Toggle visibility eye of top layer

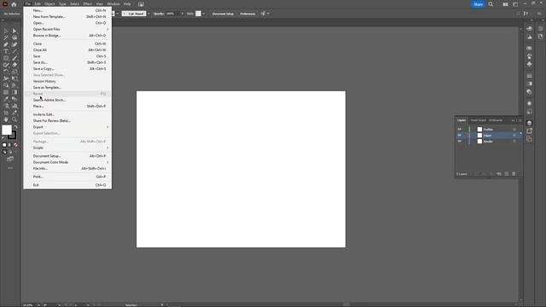point(459,129)
